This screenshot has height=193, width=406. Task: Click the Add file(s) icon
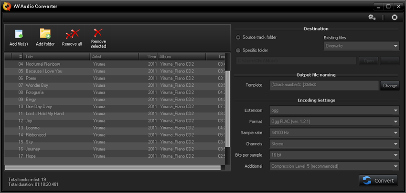tap(19, 34)
